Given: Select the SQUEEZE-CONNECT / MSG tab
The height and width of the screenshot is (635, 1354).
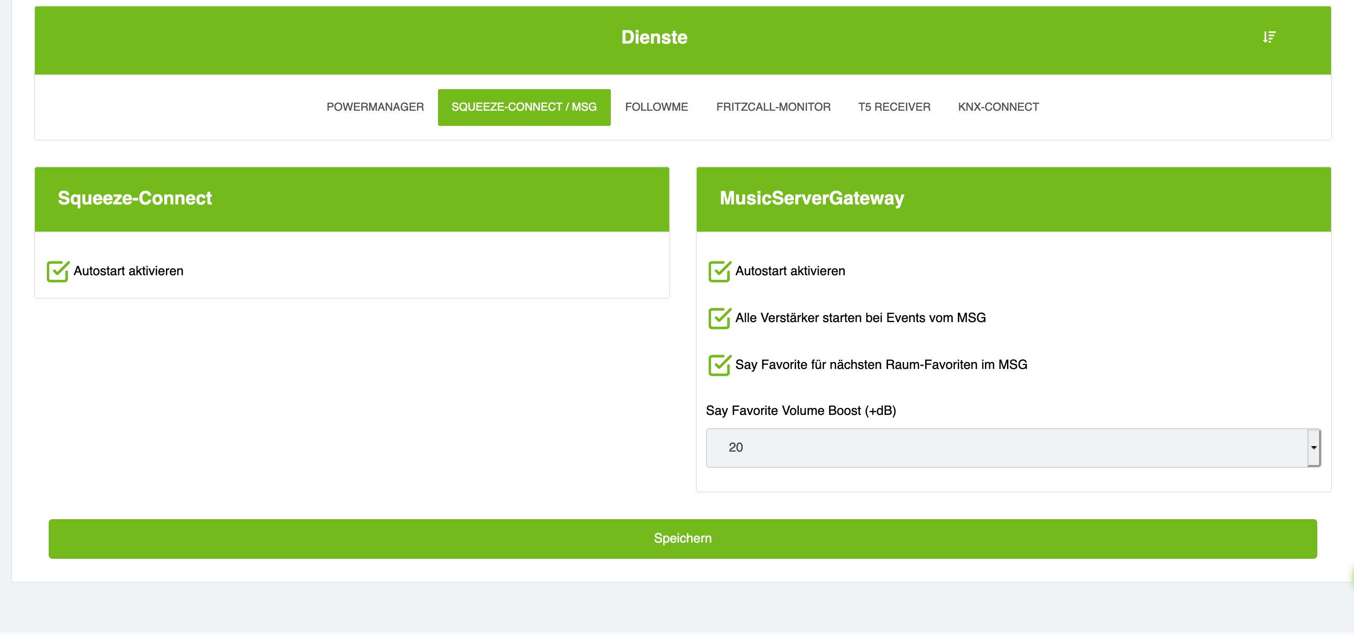Looking at the screenshot, I should click(523, 107).
